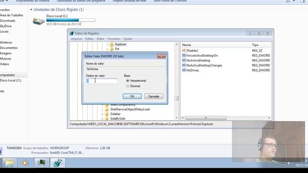Viewport: 308px width, 173px height.
Task: Open the Arquivo menu in Registry Editor
Action: click(77, 39)
